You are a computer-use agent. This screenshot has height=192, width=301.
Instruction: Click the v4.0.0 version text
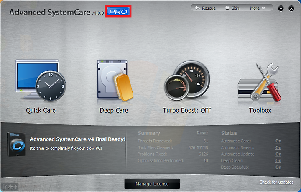pos(97,13)
